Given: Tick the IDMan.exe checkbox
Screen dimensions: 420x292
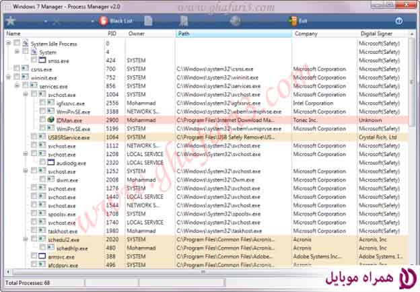Looking at the screenshot, I should pos(42,119).
